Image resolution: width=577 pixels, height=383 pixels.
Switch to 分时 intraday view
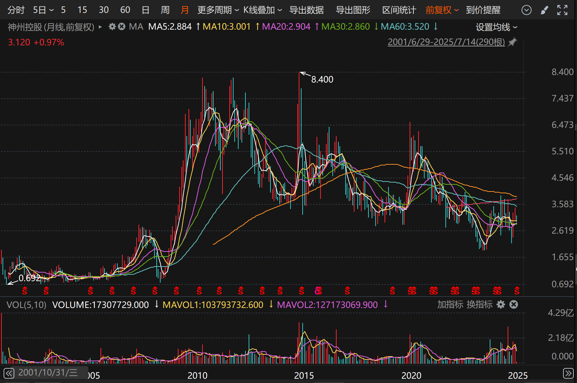pos(16,10)
